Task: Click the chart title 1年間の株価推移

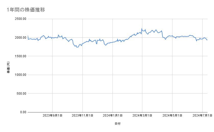Action: point(27,10)
